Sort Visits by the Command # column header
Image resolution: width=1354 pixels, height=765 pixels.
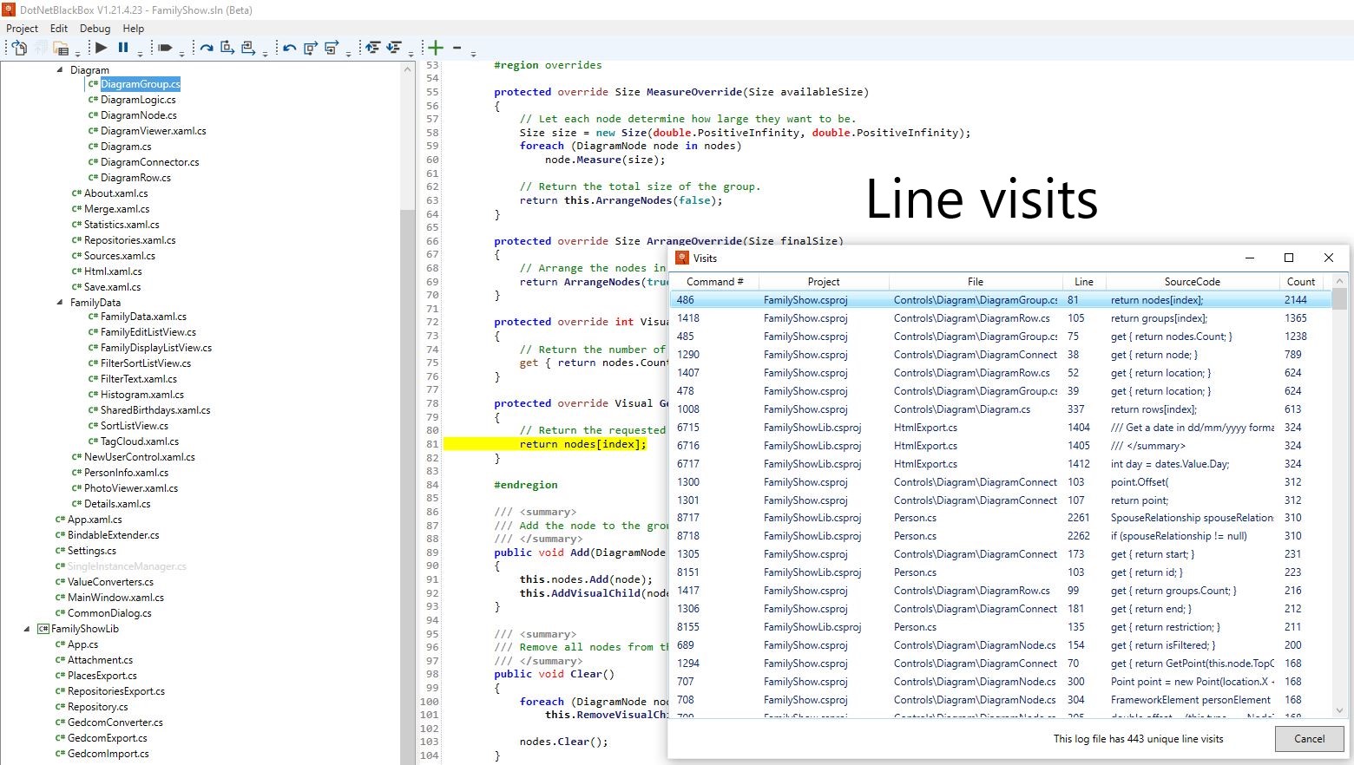(714, 282)
